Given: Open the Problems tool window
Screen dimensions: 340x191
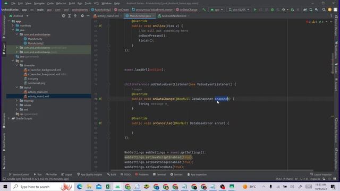Looking at the screenshot, I should [142, 175].
